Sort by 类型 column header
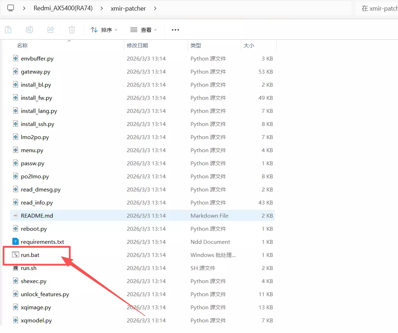The image size is (398, 333). pyautogui.click(x=196, y=45)
